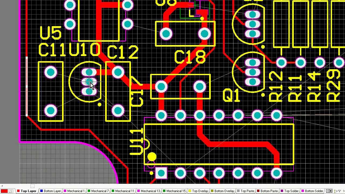Viewport: 345px width, 194px height.
Task: Select the upper pad of capacitor C12
Action: [x=118, y=72]
